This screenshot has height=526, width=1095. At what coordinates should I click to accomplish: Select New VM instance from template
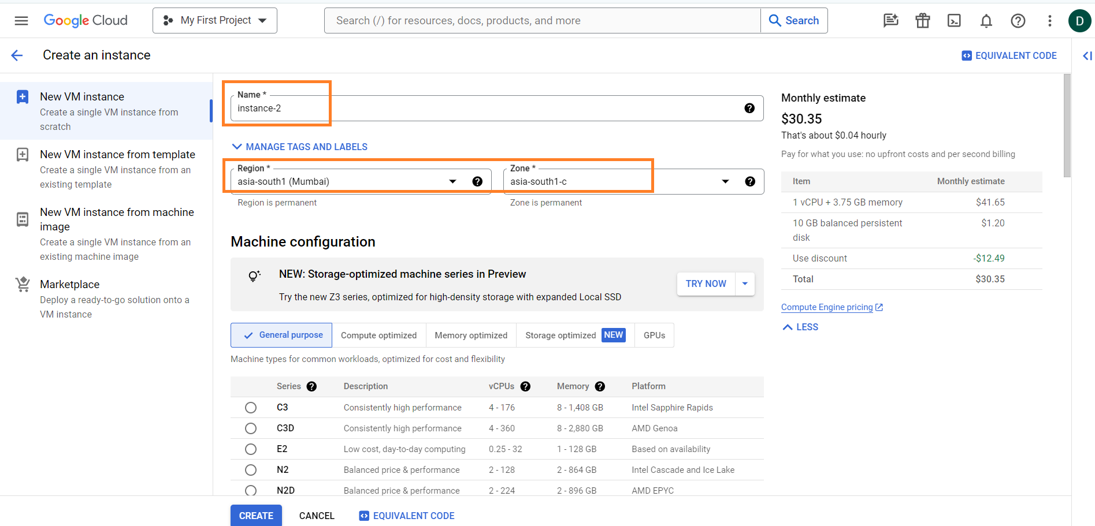106,169
